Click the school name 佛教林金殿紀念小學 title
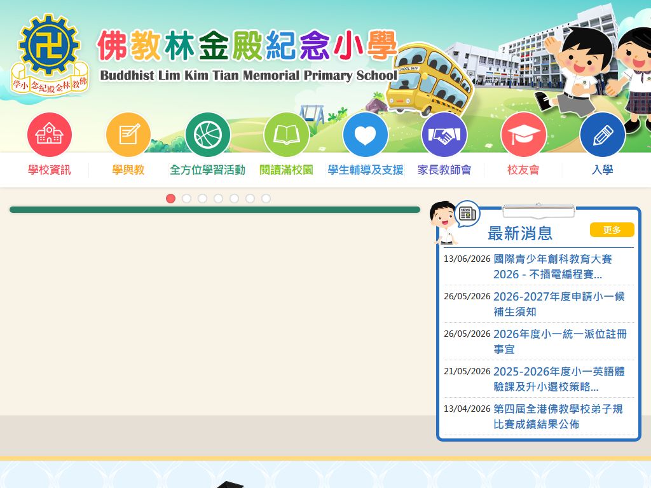Viewport: 651px width, 488px height. pos(247,45)
